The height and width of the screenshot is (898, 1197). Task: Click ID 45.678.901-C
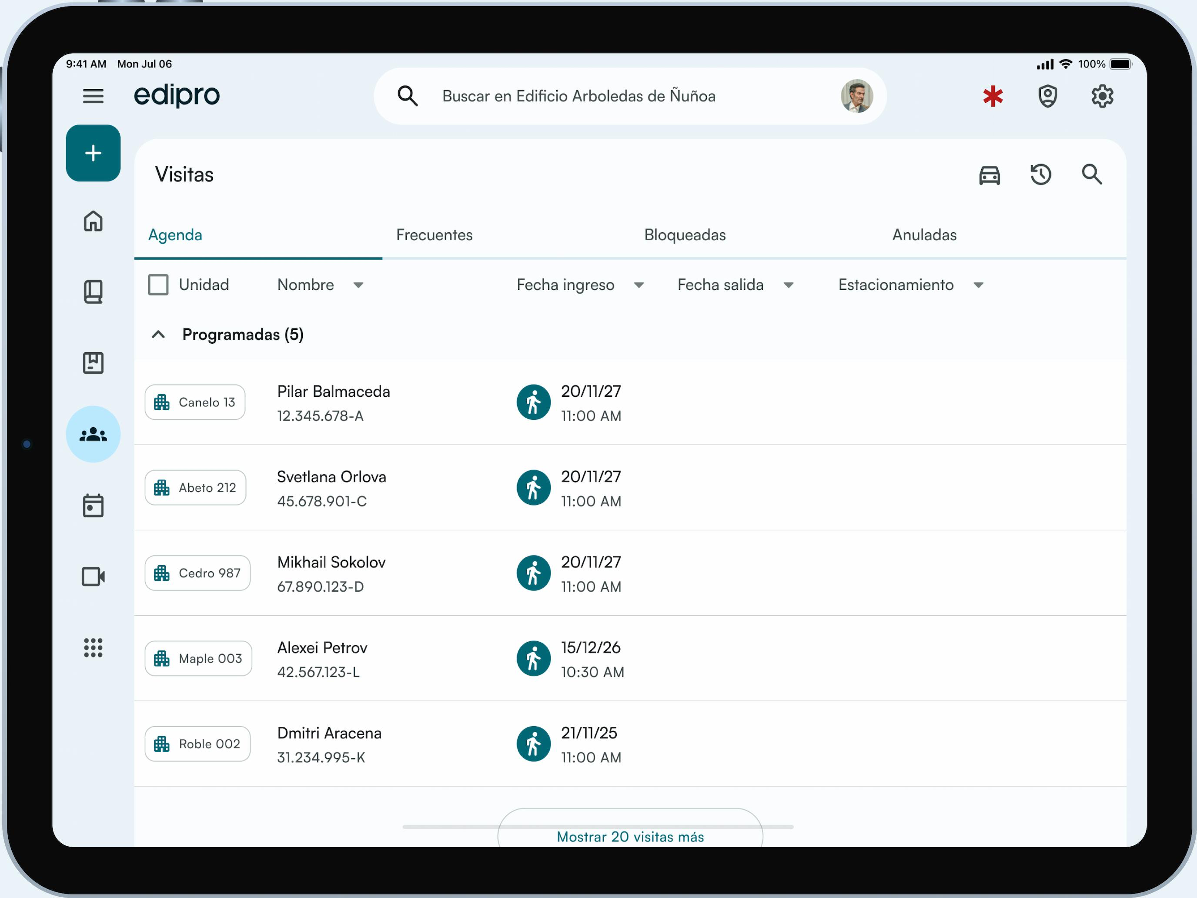pos(322,501)
